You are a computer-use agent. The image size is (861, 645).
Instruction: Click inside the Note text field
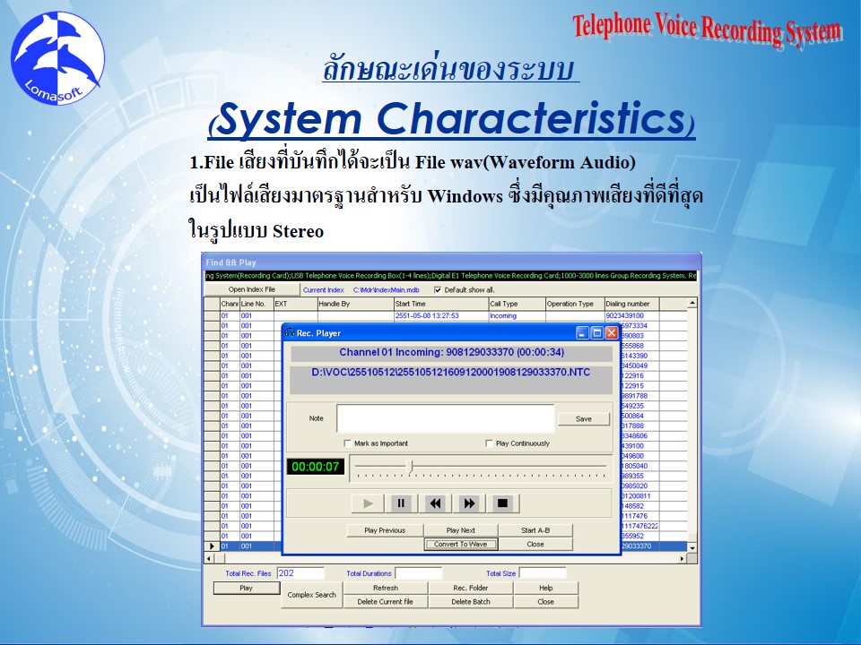[445, 418]
